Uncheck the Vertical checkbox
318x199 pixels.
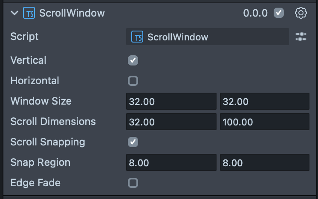(133, 60)
